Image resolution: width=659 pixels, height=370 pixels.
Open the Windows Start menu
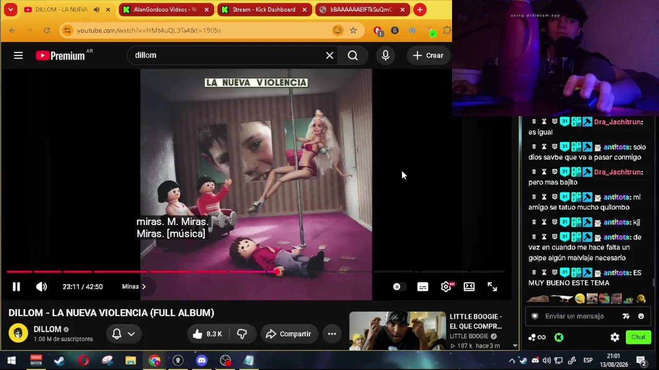pyautogui.click(x=11, y=361)
